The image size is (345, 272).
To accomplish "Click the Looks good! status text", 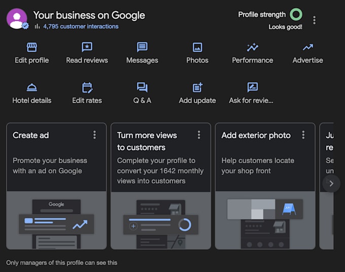I will point(285,27).
